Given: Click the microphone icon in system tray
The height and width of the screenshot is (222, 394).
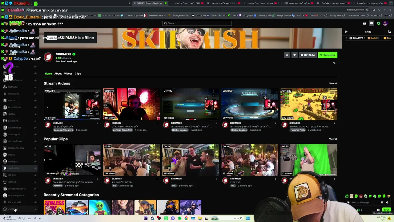Looking at the screenshot, I should [35, 219].
